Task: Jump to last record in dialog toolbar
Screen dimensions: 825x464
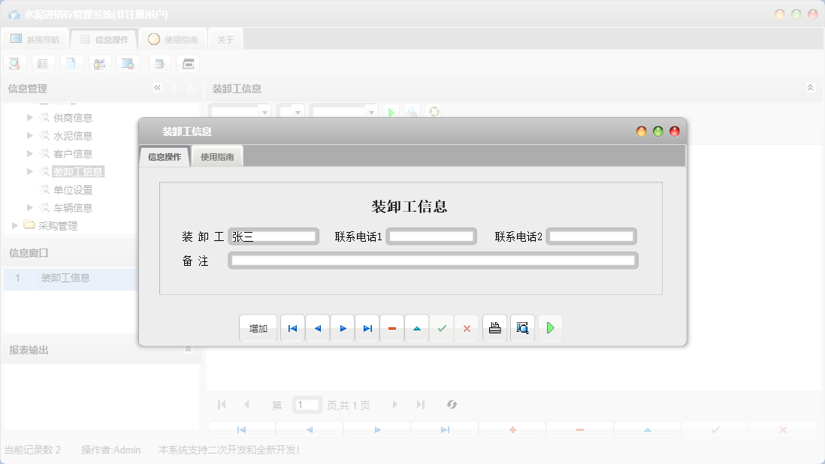Action: coord(367,328)
